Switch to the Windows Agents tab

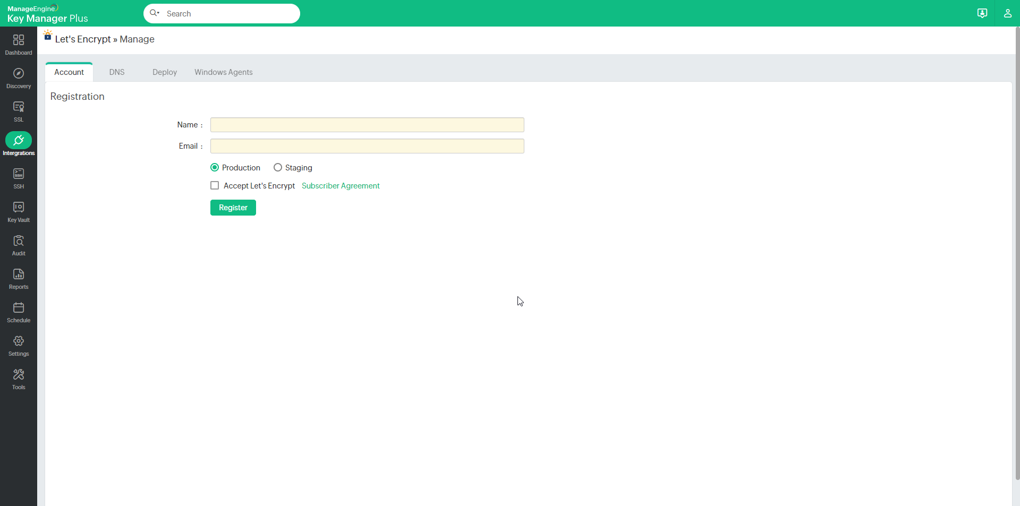click(224, 72)
